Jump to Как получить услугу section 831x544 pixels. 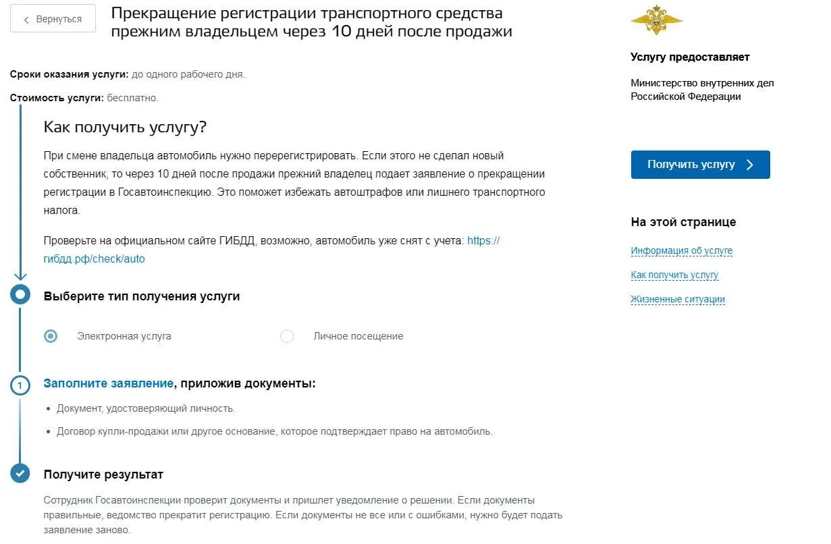click(x=674, y=275)
